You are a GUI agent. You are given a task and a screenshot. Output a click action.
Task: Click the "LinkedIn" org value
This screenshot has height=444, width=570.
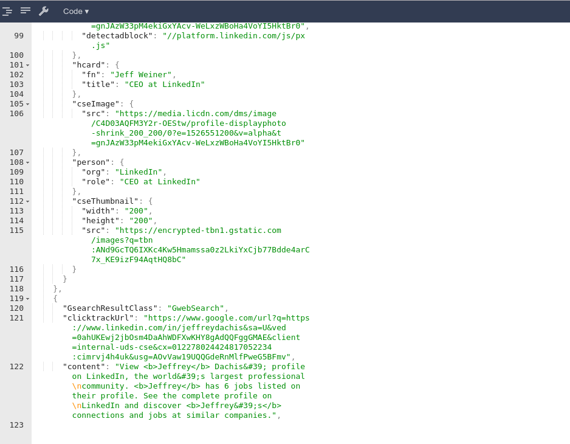[139, 172]
